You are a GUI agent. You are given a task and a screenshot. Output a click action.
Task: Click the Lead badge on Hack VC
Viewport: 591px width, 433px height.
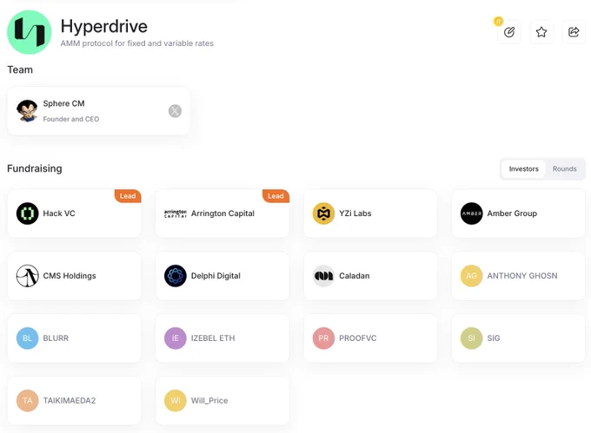tap(128, 196)
